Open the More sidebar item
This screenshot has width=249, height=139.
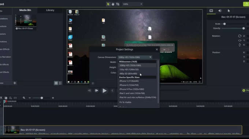click(2, 83)
